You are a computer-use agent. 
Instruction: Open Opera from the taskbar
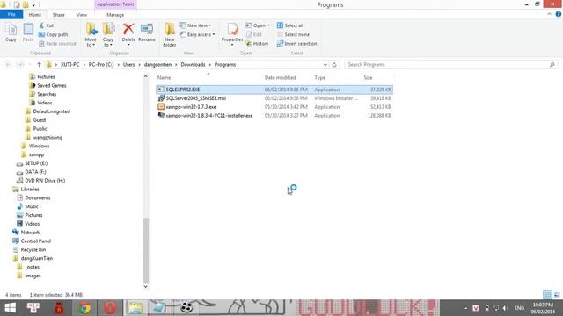point(110,308)
